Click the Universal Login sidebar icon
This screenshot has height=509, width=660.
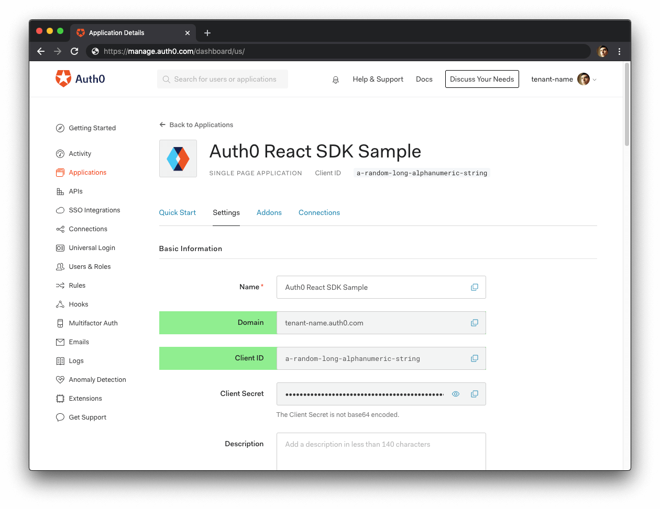[60, 248]
